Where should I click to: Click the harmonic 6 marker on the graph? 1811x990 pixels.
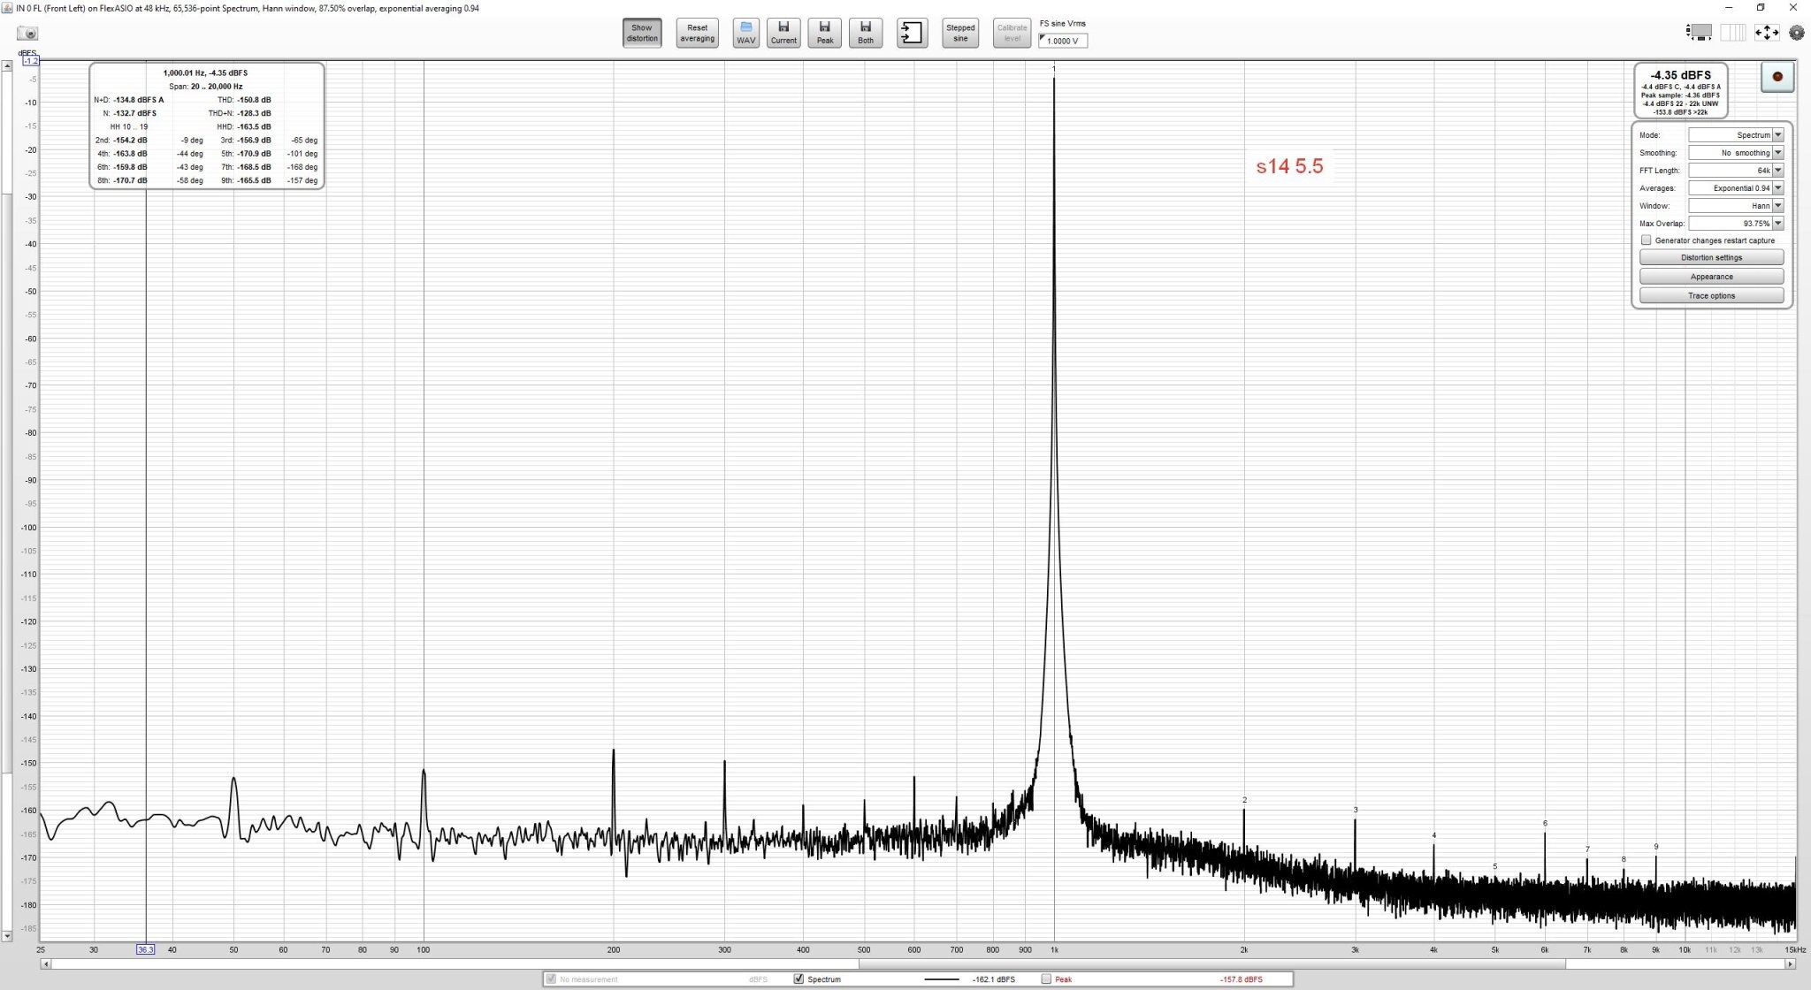1545,824
